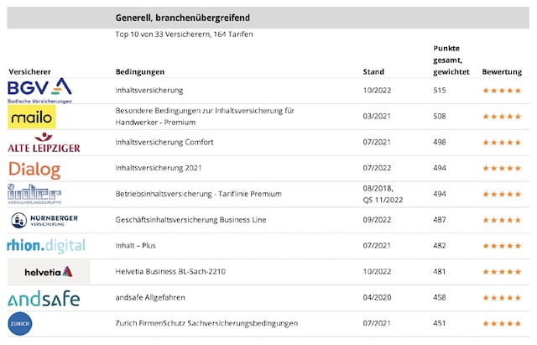Click the star rating in the Zurich row
Image resolution: width=537 pixels, height=345 pixels.
coord(502,324)
